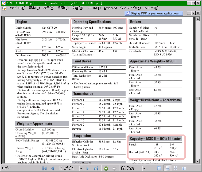Click the Differential Ratio 1.276:1 value

coord(103,68)
